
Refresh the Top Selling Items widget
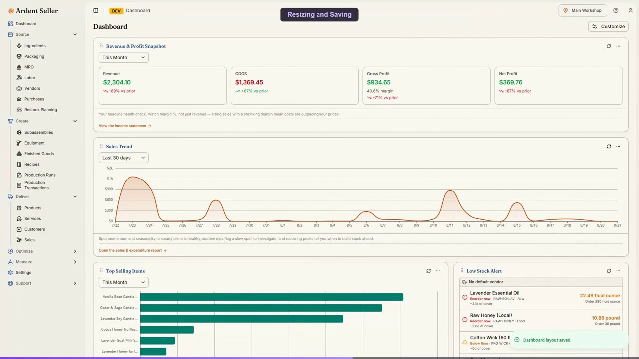coord(428,271)
